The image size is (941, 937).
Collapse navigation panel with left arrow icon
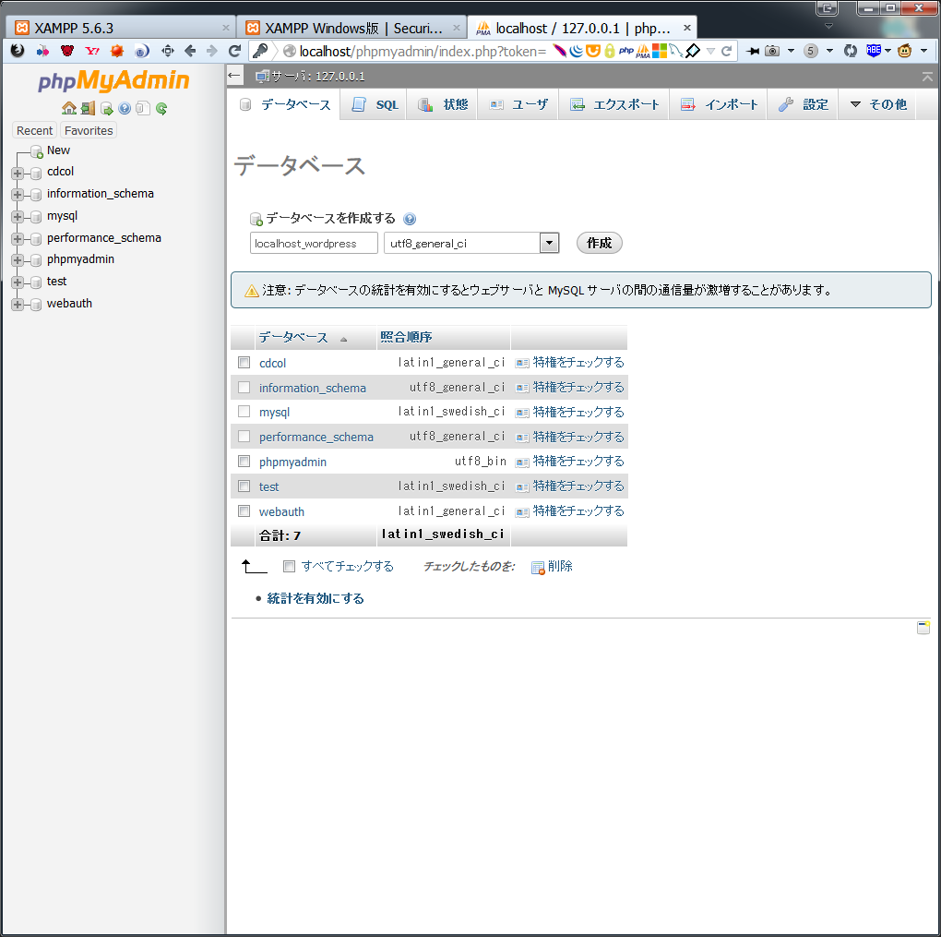click(x=234, y=76)
